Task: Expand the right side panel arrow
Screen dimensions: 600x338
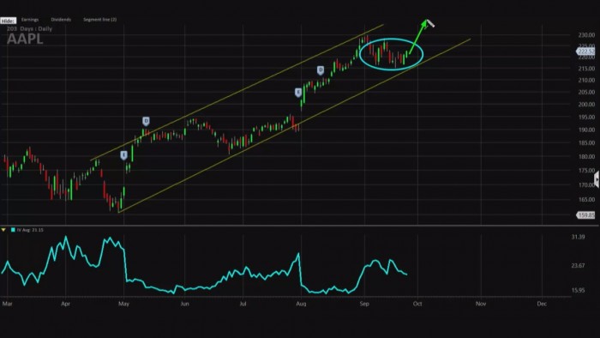Action: coord(597,179)
